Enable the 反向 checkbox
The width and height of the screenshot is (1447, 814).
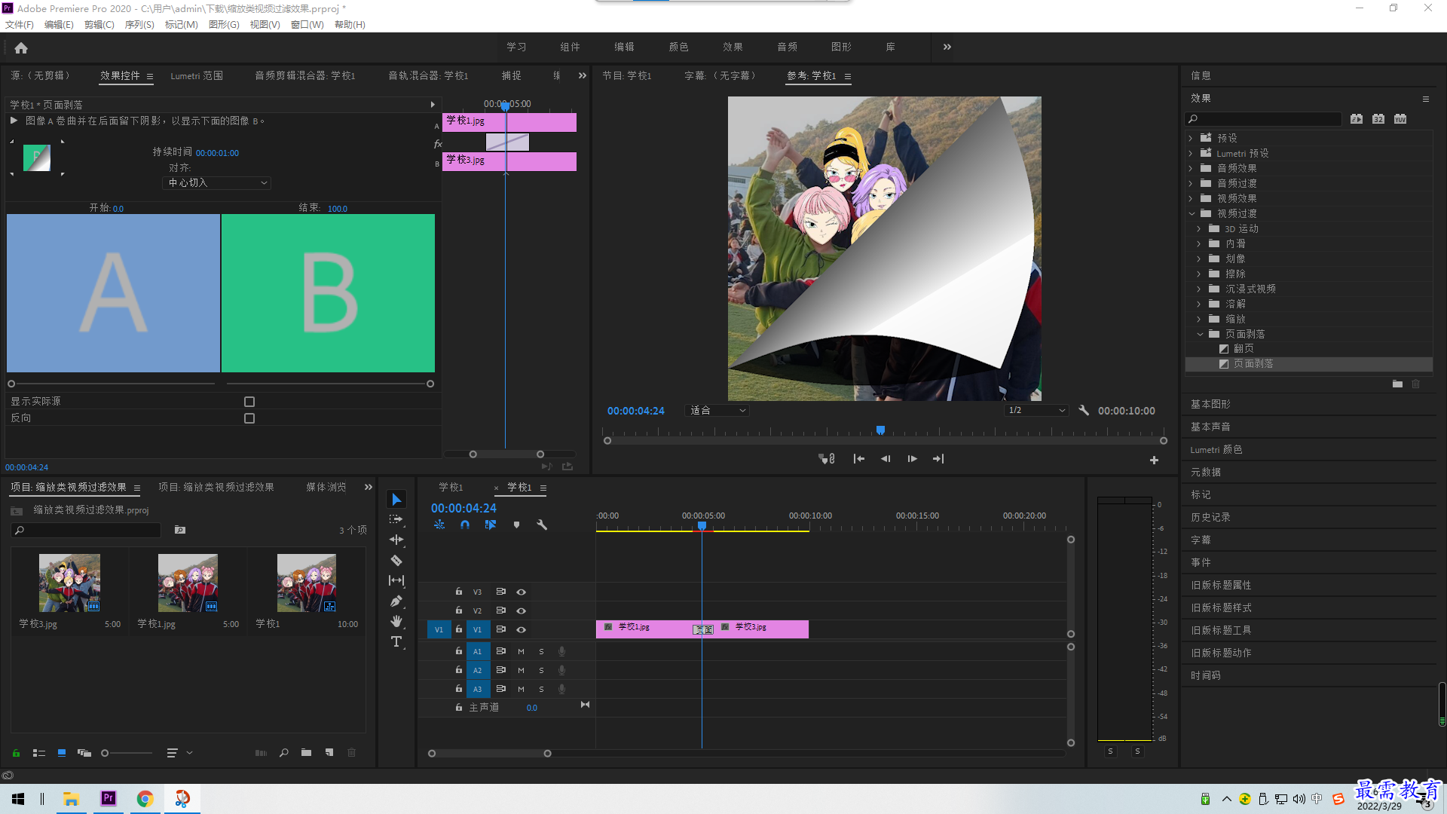click(249, 418)
